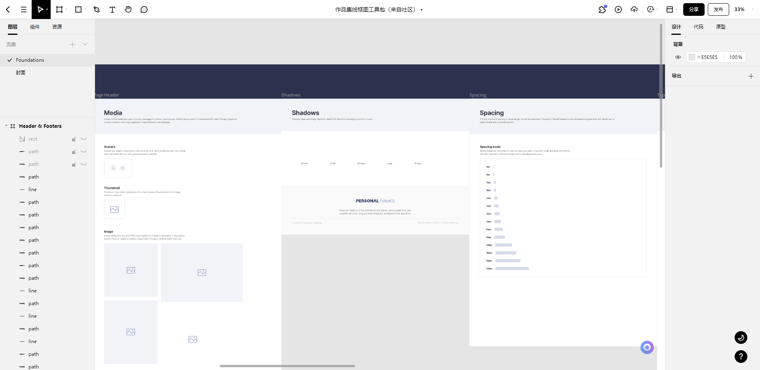Image resolution: width=760 pixels, height=370 pixels.
Task: Select the Rectangle shape tool
Action: pyautogui.click(x=78, y=9)
